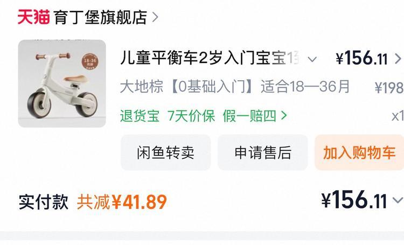The width and height of the screenshot is (404, 245).
Task: Click the 闲鱼转卖 resell button
Action: pyautogui.click(x=166, y=152)
